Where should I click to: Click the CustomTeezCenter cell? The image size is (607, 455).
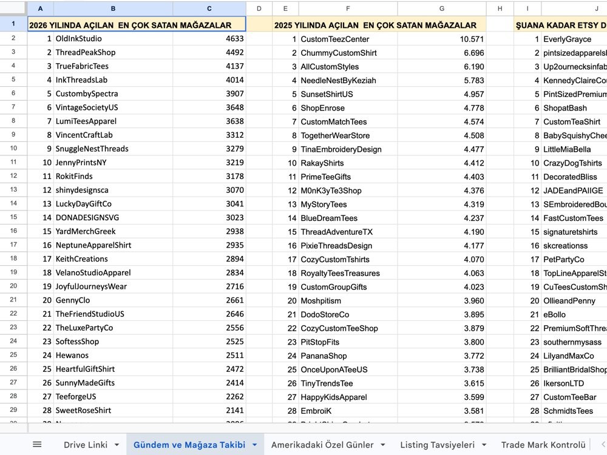[348, 39]
